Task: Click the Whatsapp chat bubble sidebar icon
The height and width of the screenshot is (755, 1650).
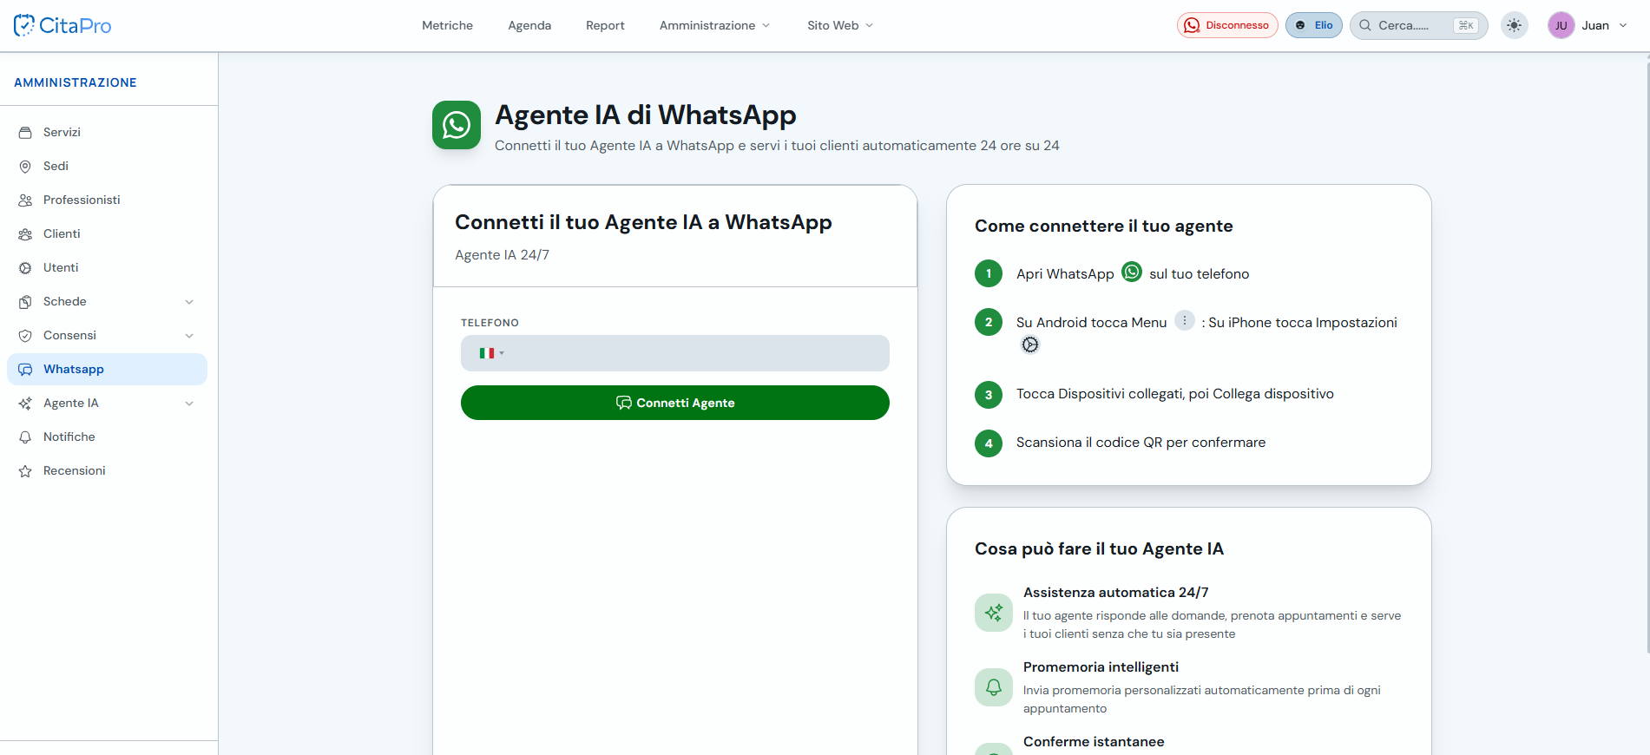Action: click(25, 370)
